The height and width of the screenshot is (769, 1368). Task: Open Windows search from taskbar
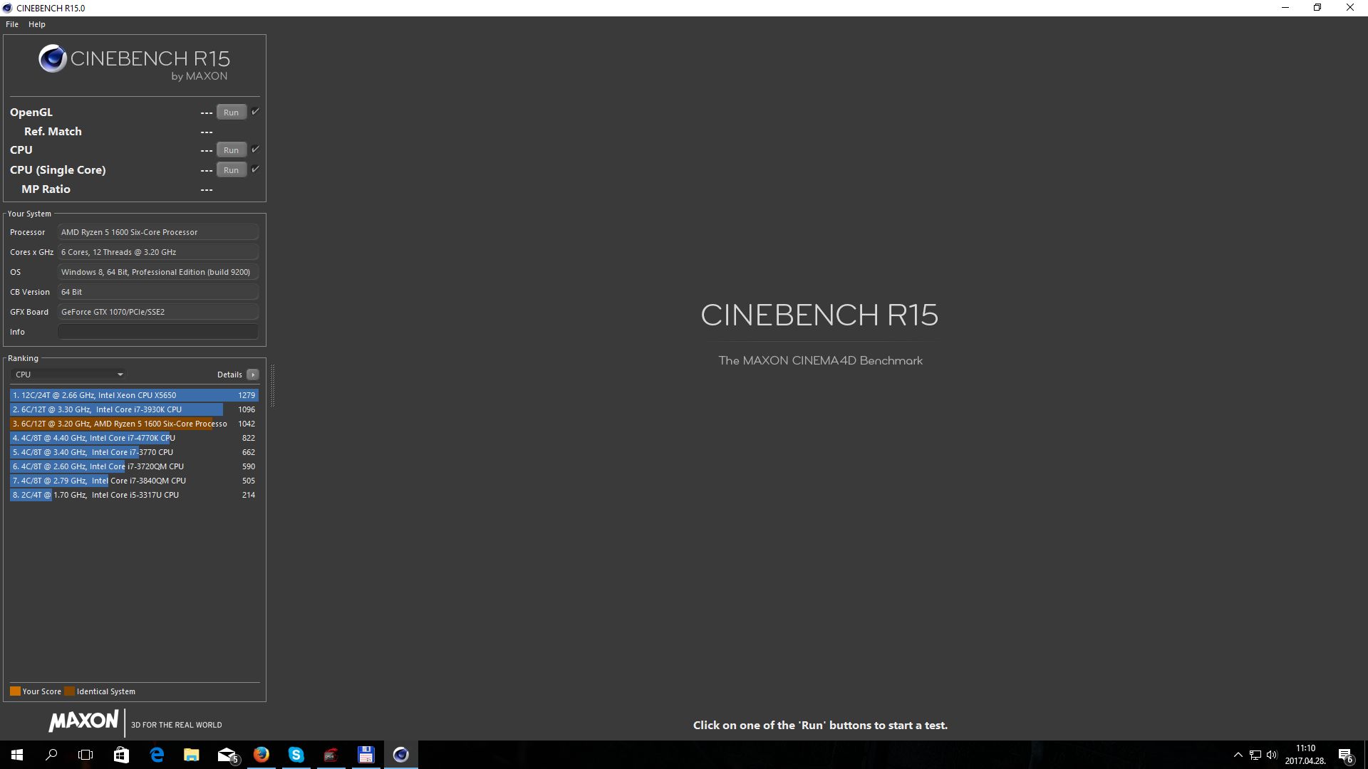point(51,755)
